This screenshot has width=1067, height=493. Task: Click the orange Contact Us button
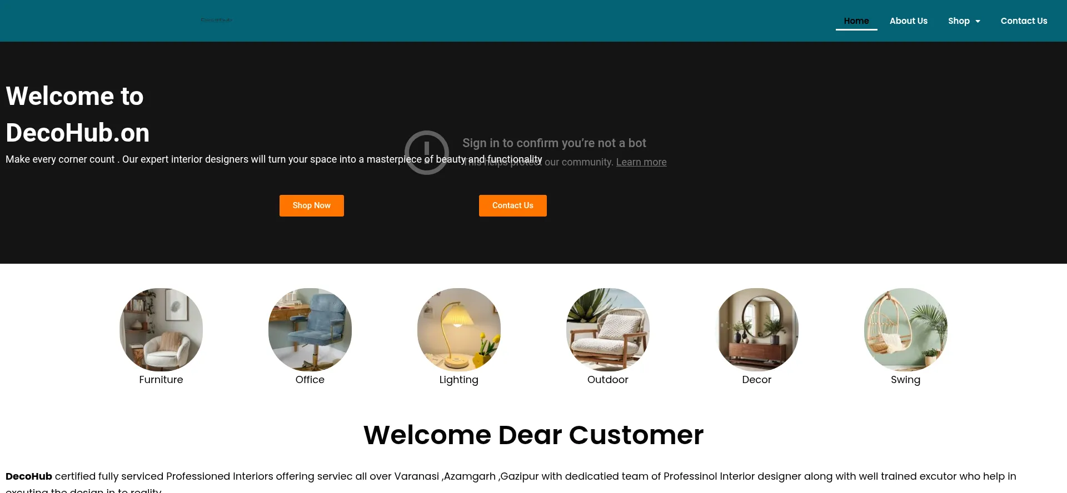click(x=513, y=205)
